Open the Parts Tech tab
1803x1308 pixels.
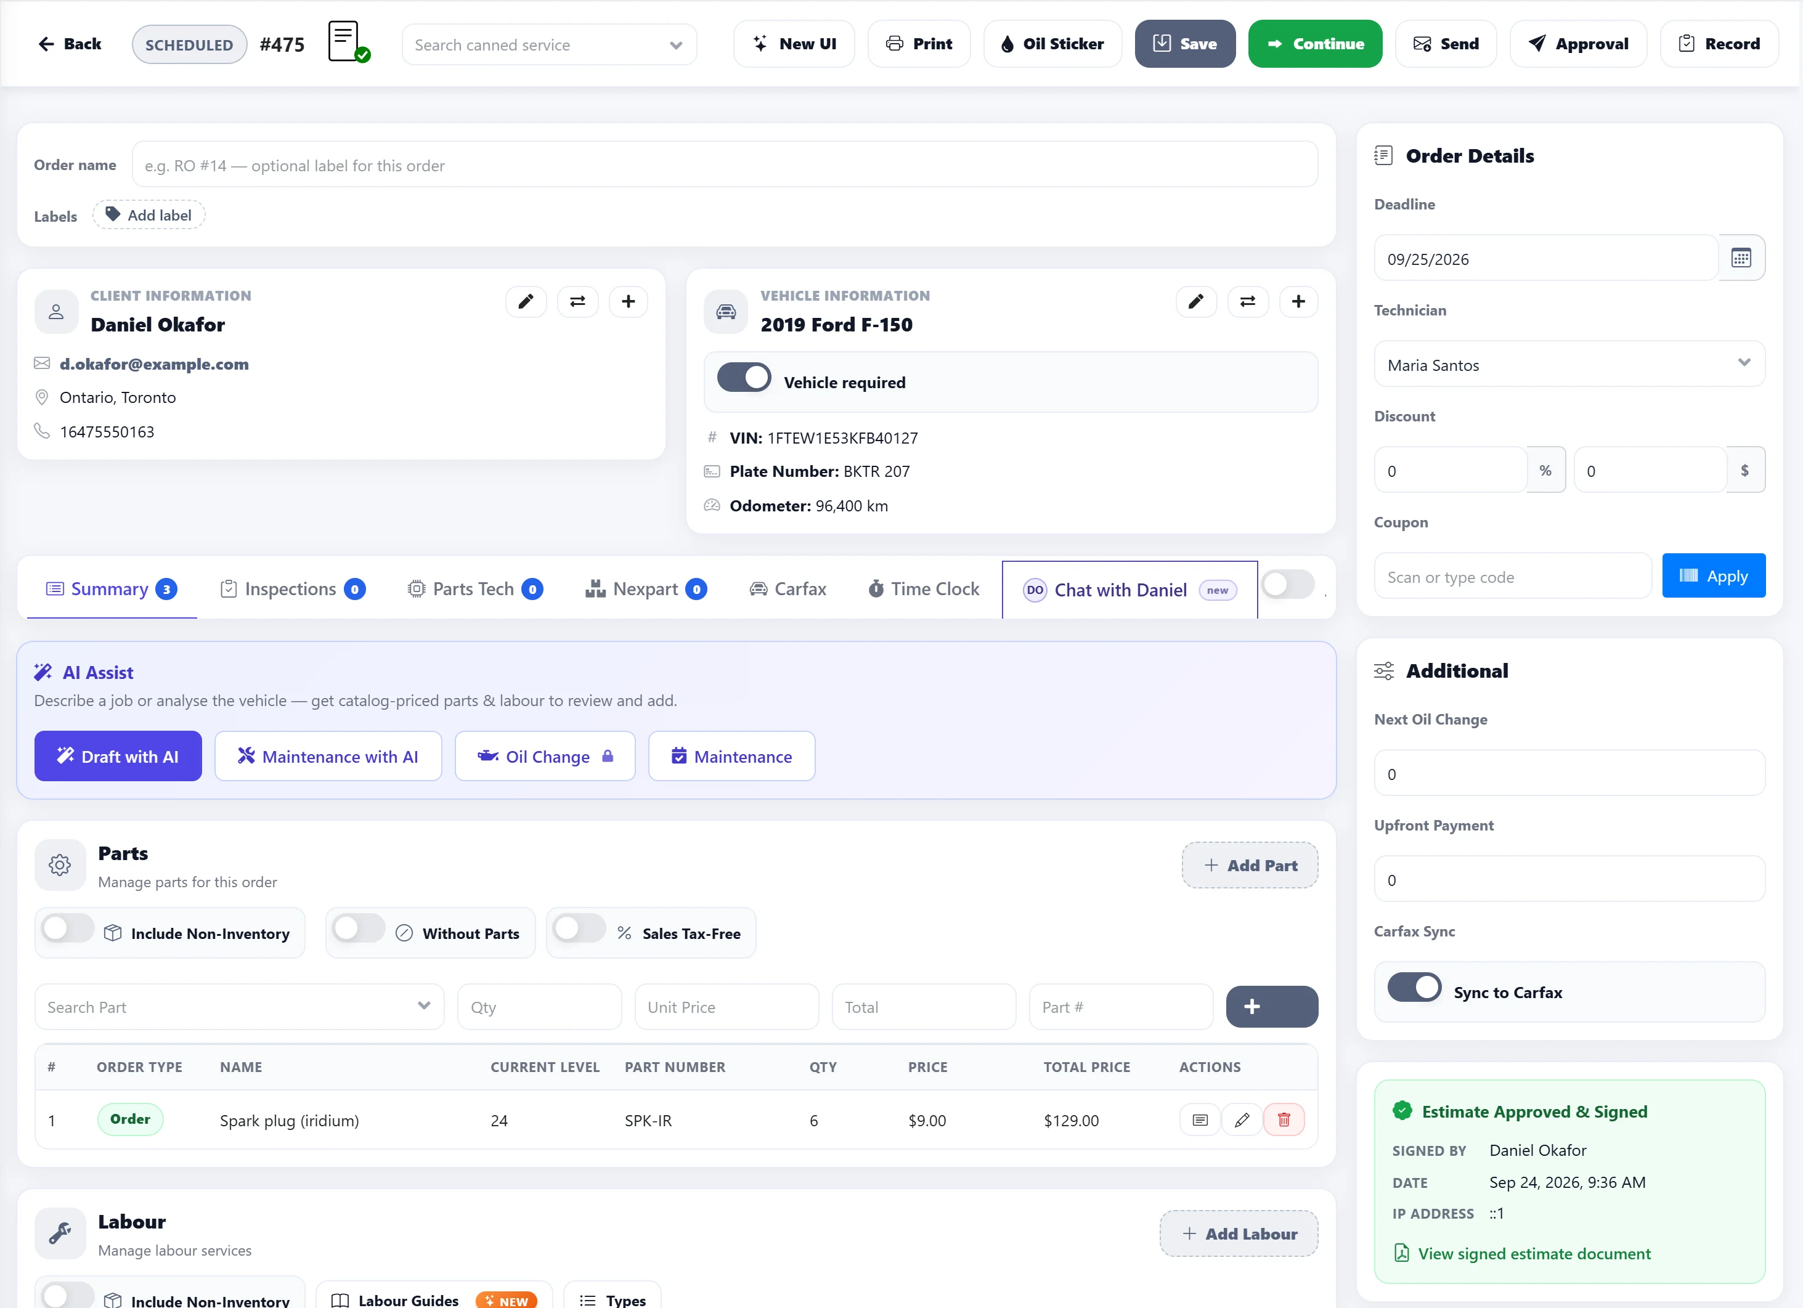click(475, 590)
